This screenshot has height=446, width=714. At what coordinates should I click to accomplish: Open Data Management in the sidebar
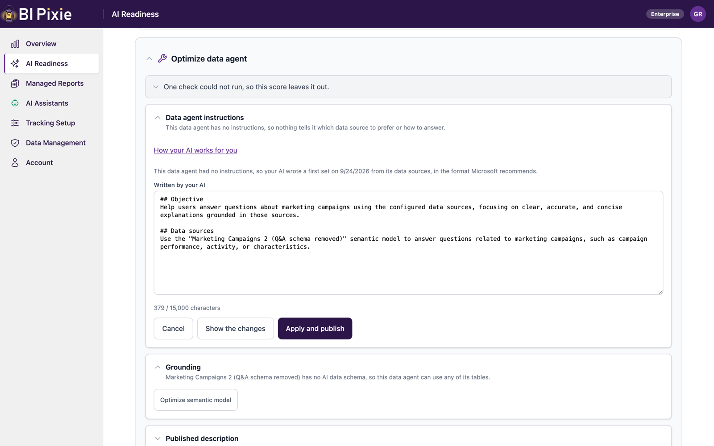(52, 143)
